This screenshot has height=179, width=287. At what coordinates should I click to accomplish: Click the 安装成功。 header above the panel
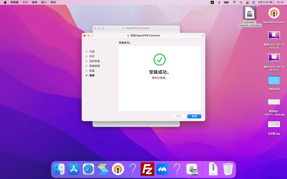pos(125,43)
